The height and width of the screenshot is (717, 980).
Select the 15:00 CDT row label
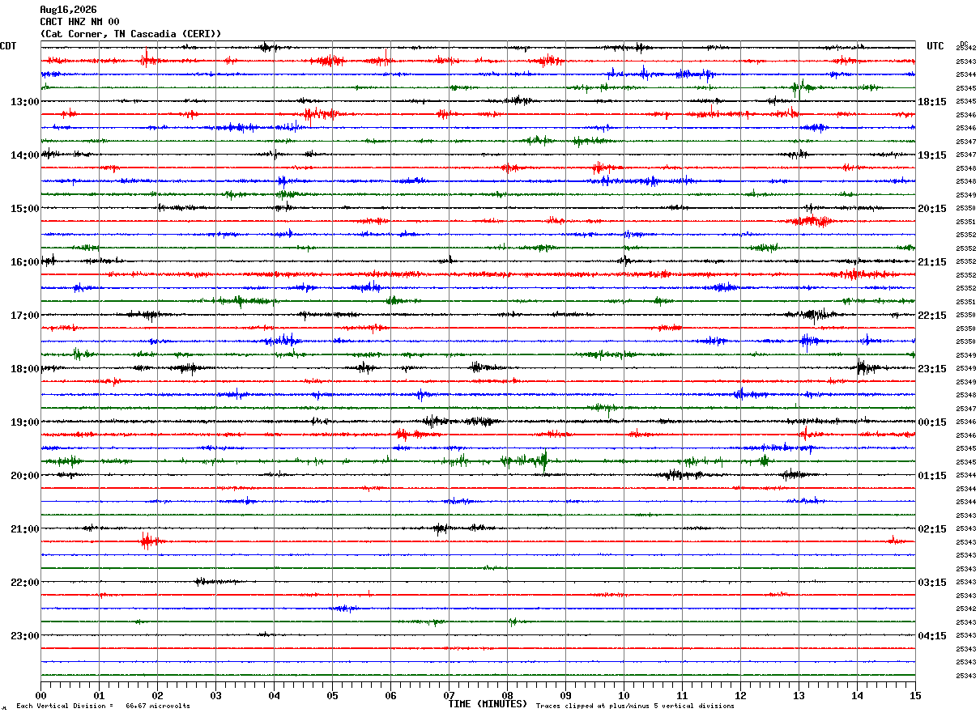click(x=25, y=209)
